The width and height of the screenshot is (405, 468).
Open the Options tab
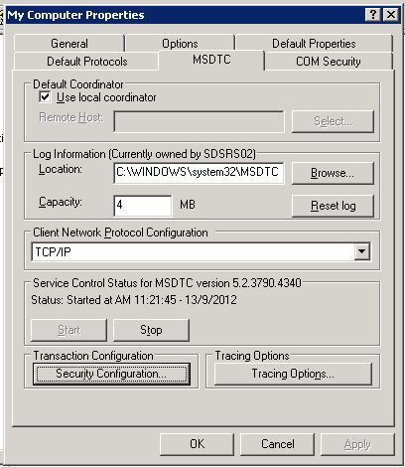pyautogui.click(x=180, y=44)
